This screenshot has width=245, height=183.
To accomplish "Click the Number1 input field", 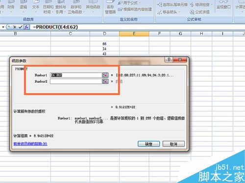I will [76, 75].
